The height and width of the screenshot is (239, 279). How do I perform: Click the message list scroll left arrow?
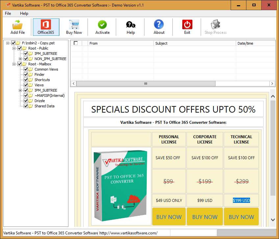pos(73,83)
